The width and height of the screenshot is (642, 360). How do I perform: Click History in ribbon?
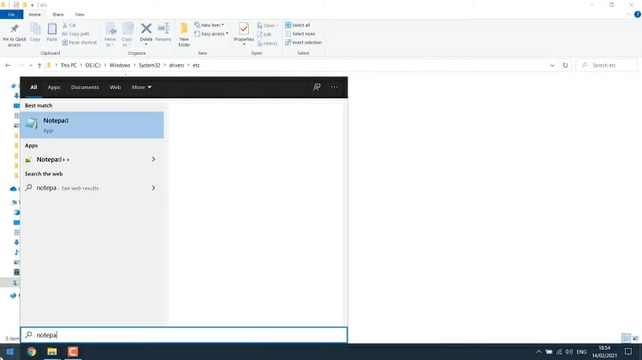268,44
